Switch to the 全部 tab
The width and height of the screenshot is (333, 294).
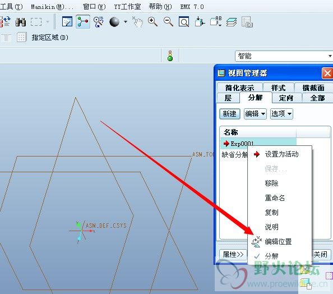pos(317,98)
